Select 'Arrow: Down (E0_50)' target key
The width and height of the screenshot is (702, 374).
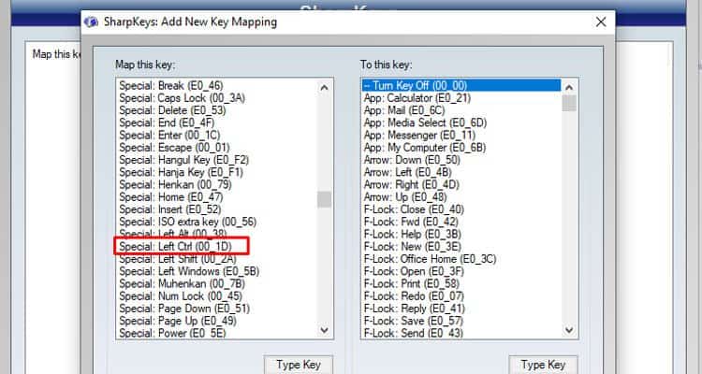click(412, 160)
